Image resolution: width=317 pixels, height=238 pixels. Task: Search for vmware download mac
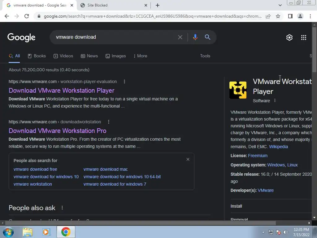106,169
